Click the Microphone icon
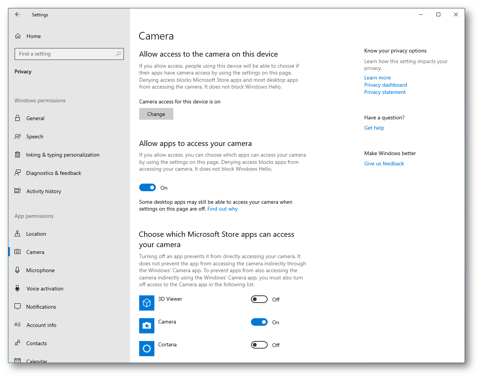Image resolution: width=481 pixels, height=379 pixels. click(x=17, y=270)
